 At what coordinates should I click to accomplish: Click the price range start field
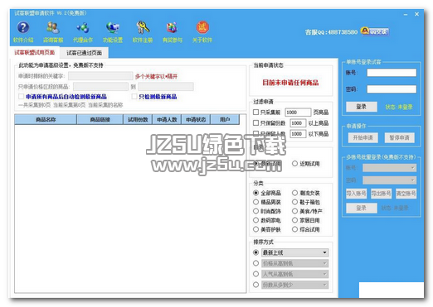pyautogui.click(x=100, y=87)
